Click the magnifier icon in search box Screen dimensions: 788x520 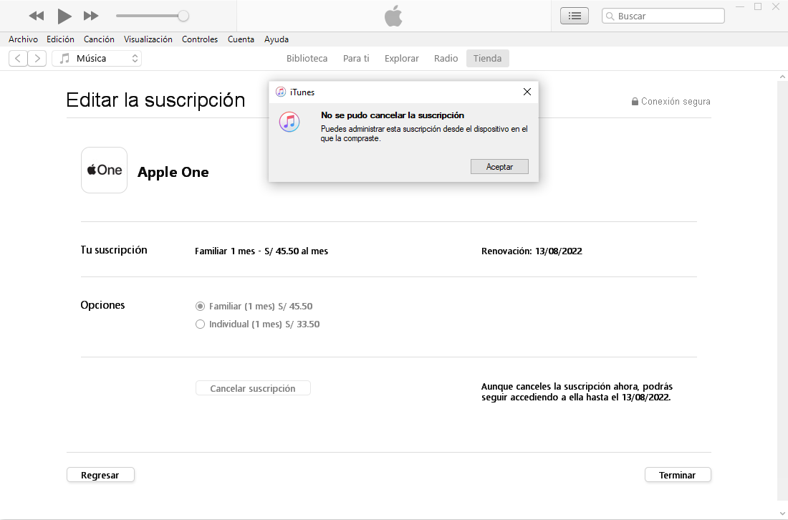(x=610, y=16)
